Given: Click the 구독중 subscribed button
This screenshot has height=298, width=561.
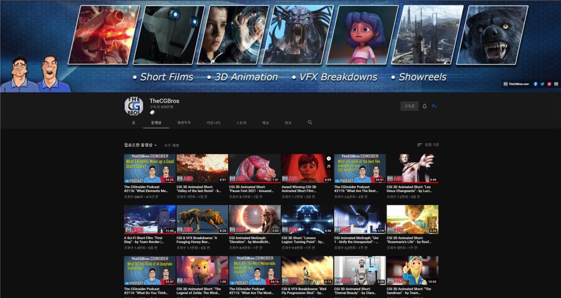Looking at the screenshot, I should pos(409,106).
